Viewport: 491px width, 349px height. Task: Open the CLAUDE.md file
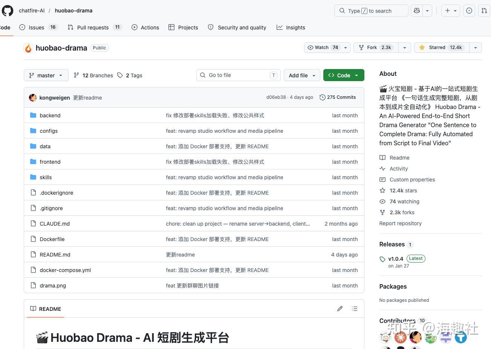(x=55, y=224)
